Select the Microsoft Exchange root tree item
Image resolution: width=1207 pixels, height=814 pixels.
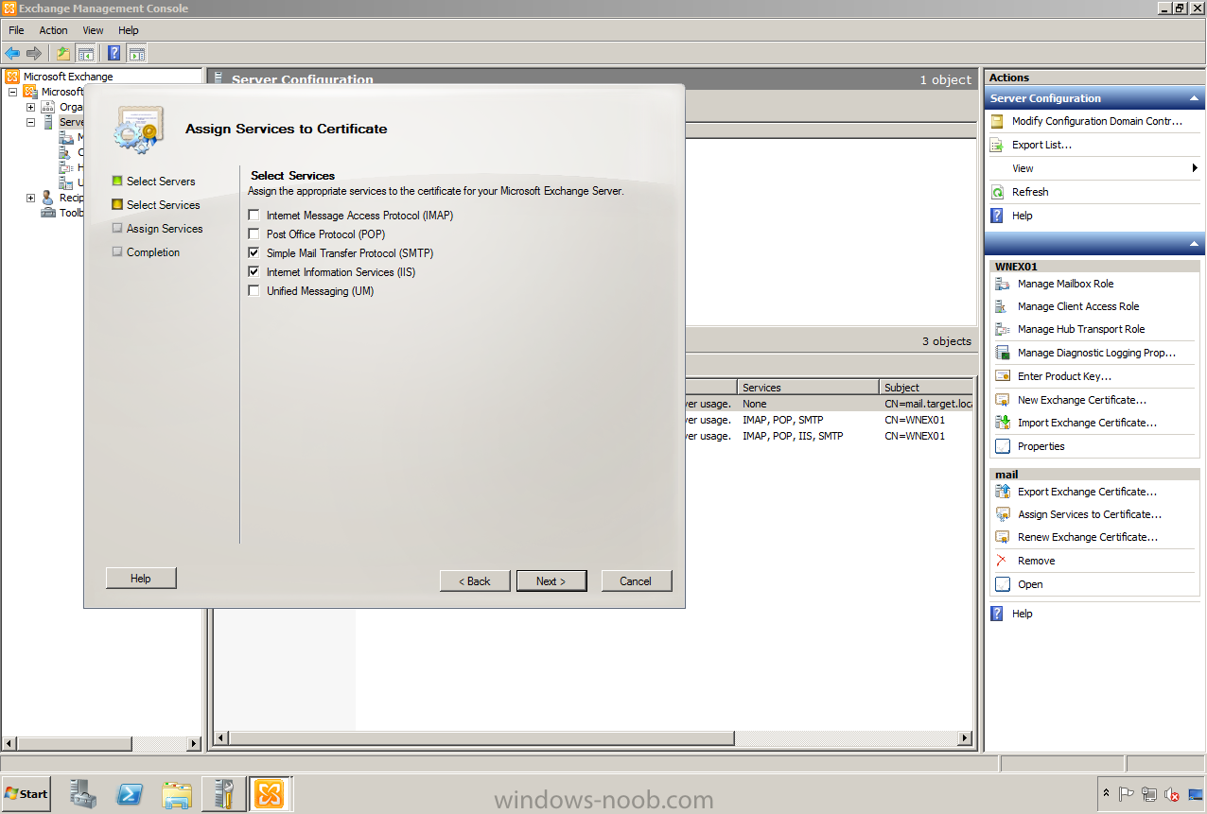[68, 77]
